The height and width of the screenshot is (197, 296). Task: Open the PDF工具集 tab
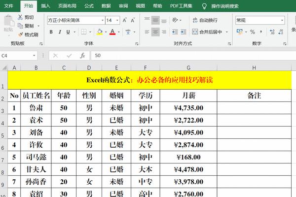pyautogui.click(x=181, y=6)
